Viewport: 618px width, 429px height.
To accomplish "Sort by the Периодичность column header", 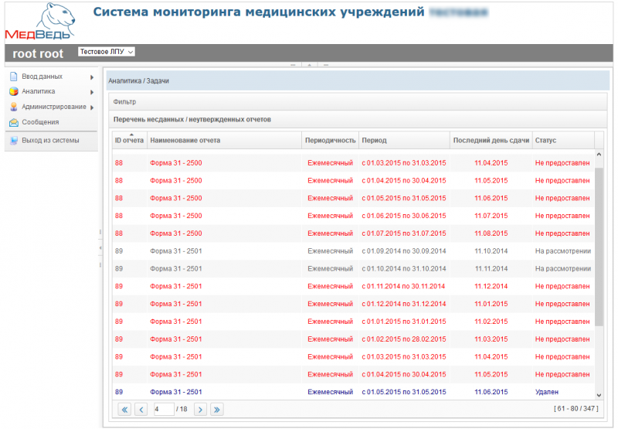I will coord(331,141).
